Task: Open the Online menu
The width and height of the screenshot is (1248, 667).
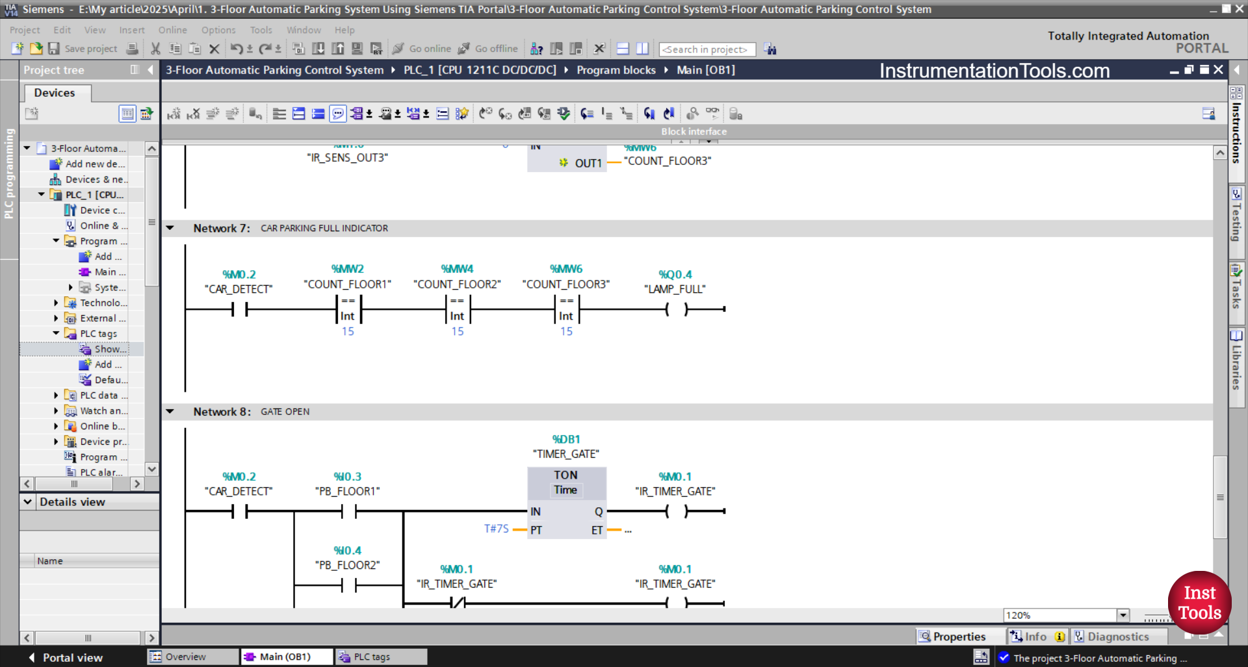Action: pyautogui.click(x=172, y=30)
